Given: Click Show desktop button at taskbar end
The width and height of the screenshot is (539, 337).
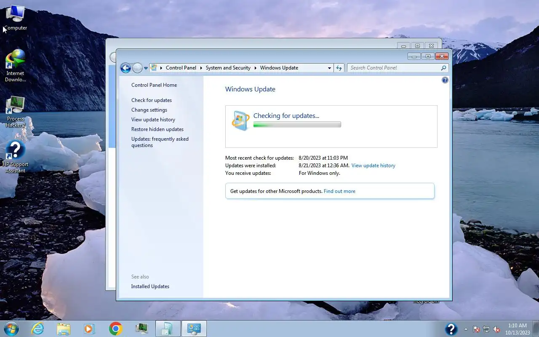Looking at the screenshot, I should [536, 329].
